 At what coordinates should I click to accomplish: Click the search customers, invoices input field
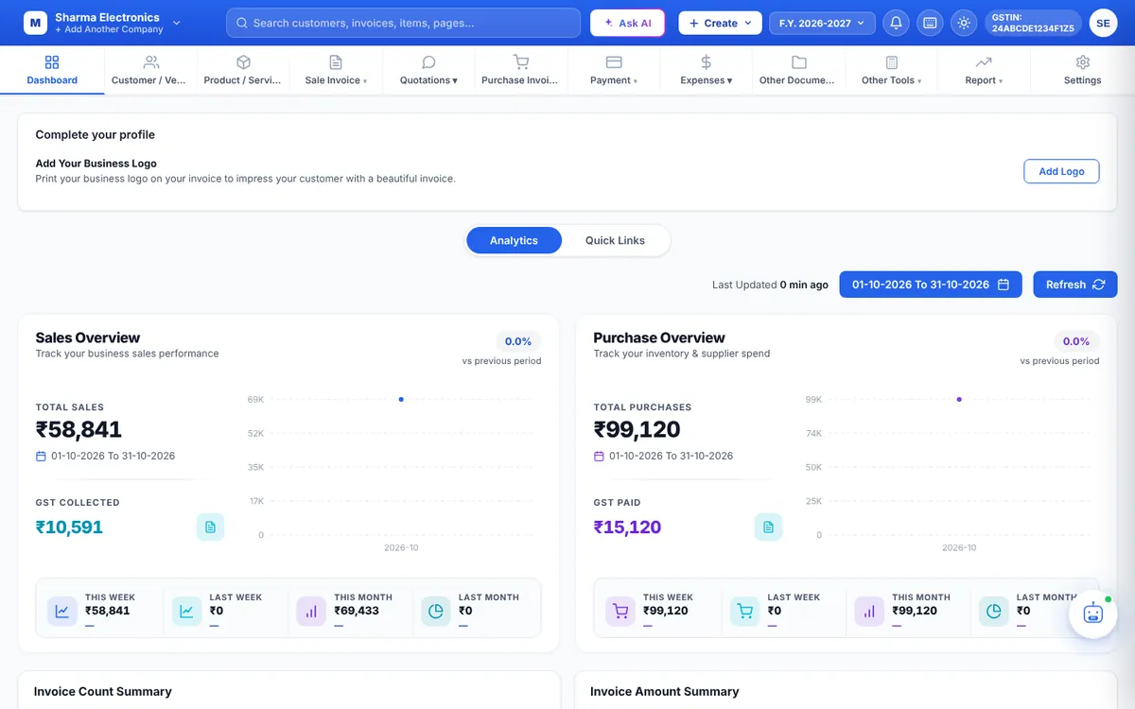coord(403,23)
